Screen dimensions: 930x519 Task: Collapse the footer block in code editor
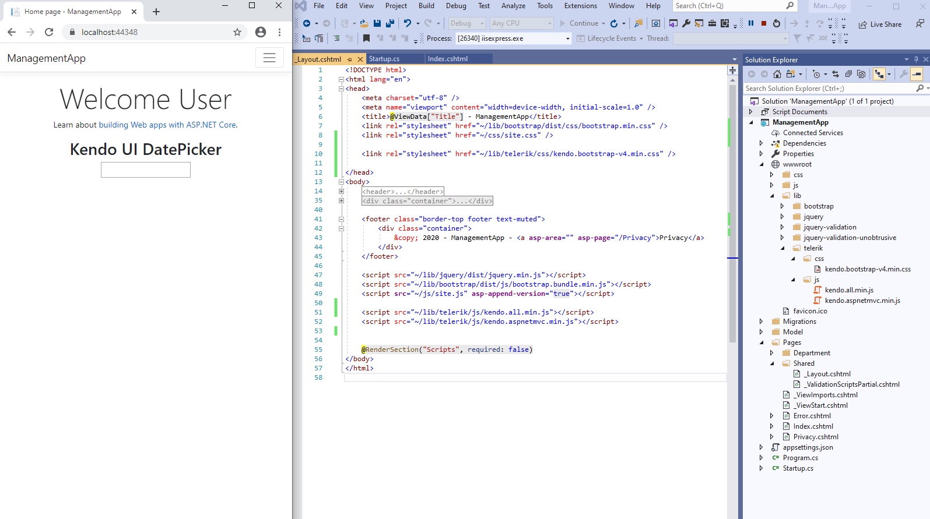pos(341,219)
